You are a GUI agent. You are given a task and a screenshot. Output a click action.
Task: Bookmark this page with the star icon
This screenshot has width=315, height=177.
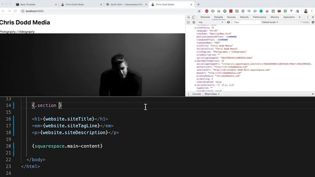[x=199, y=11]
